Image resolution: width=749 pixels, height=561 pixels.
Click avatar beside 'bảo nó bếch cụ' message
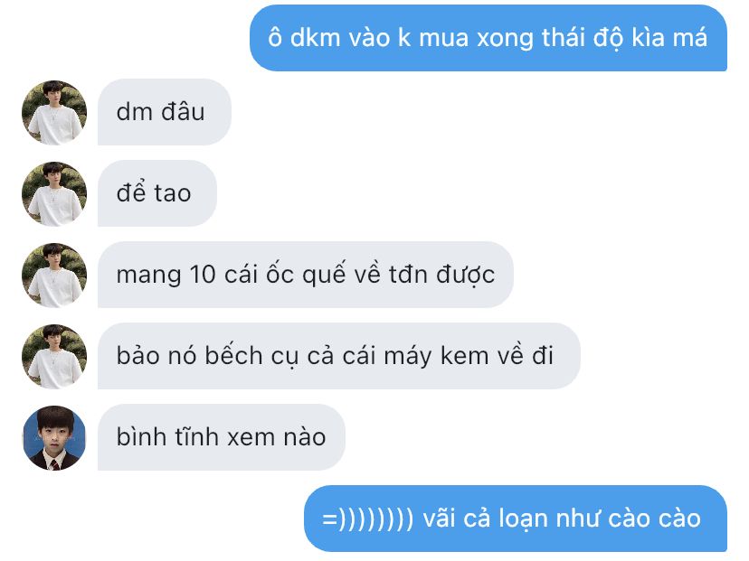tap(54, 356)
